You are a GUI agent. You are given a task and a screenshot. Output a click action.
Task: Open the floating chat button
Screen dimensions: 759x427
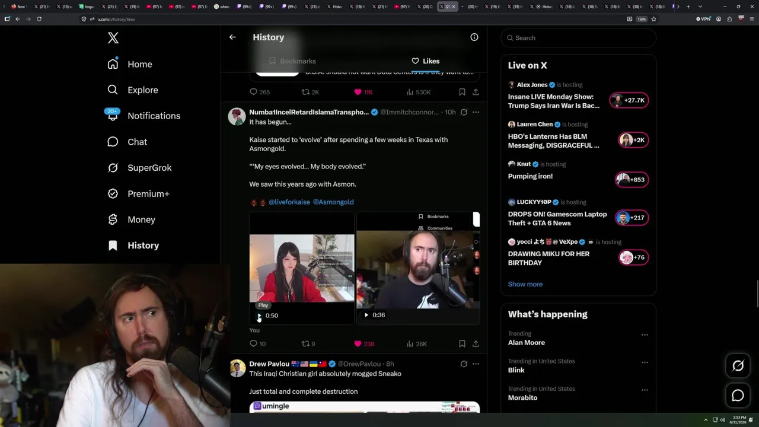point(738,396)
